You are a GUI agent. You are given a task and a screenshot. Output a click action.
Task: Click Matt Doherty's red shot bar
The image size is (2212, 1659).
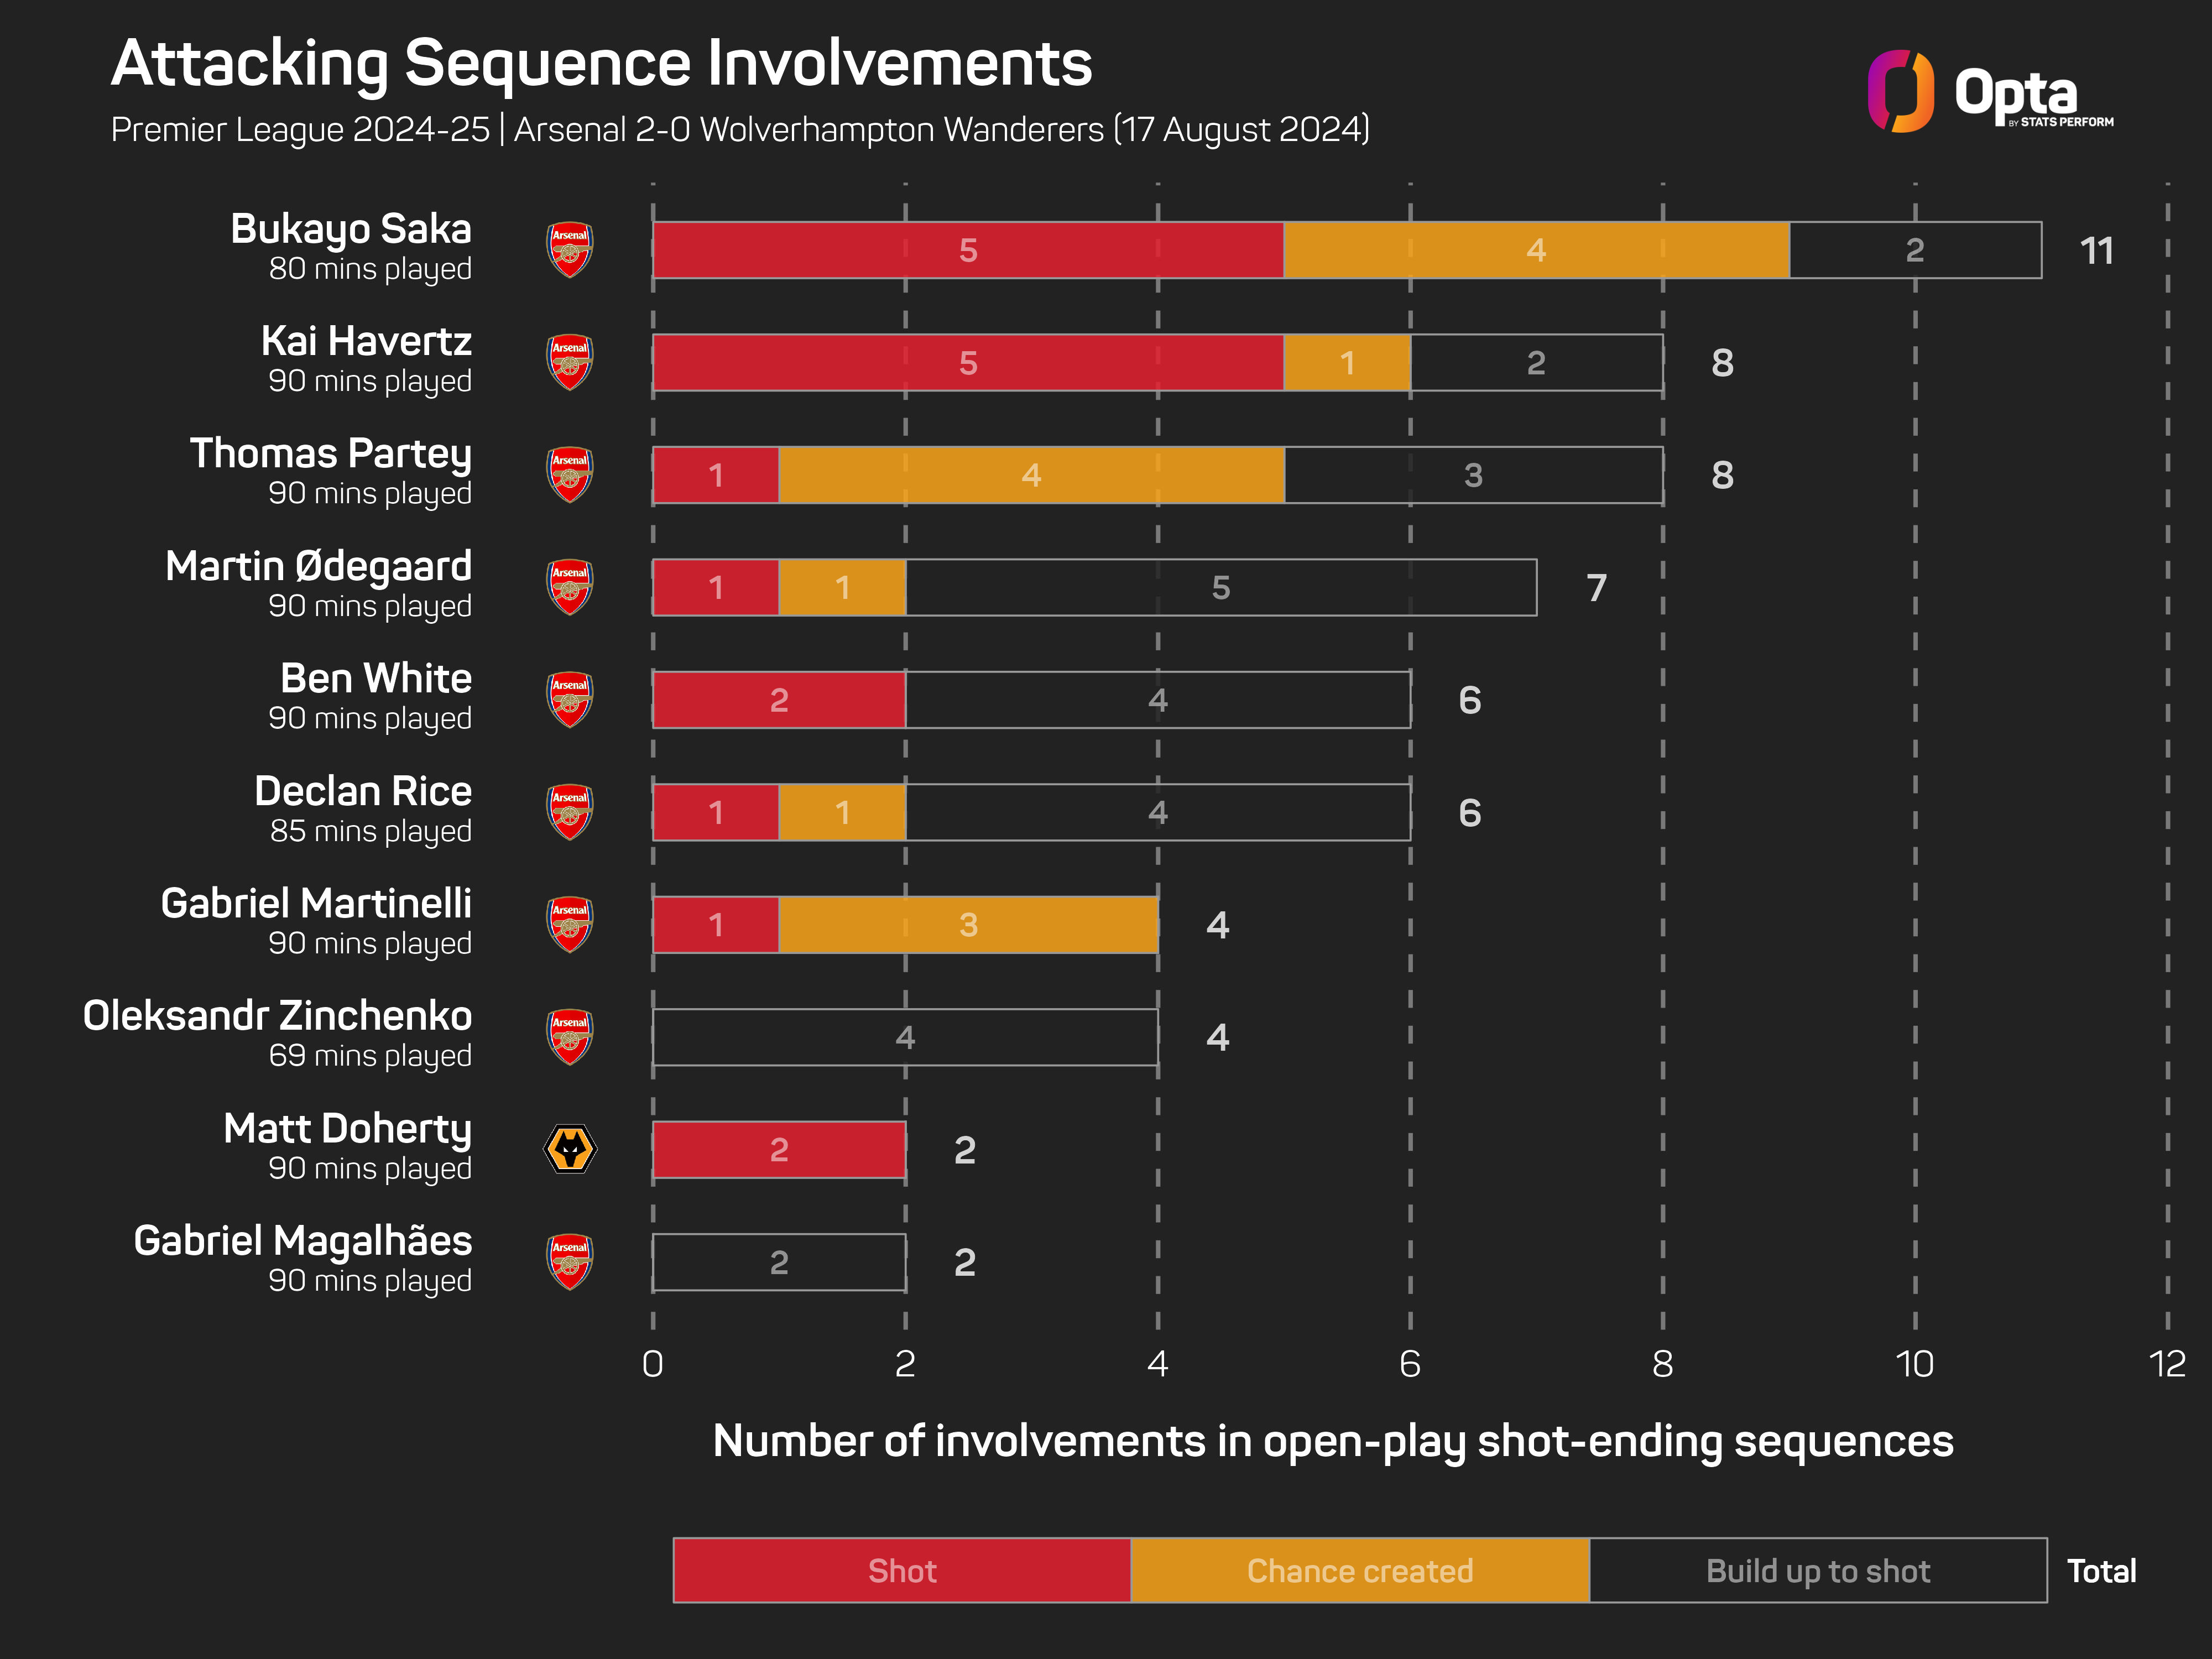point(779,1149)
